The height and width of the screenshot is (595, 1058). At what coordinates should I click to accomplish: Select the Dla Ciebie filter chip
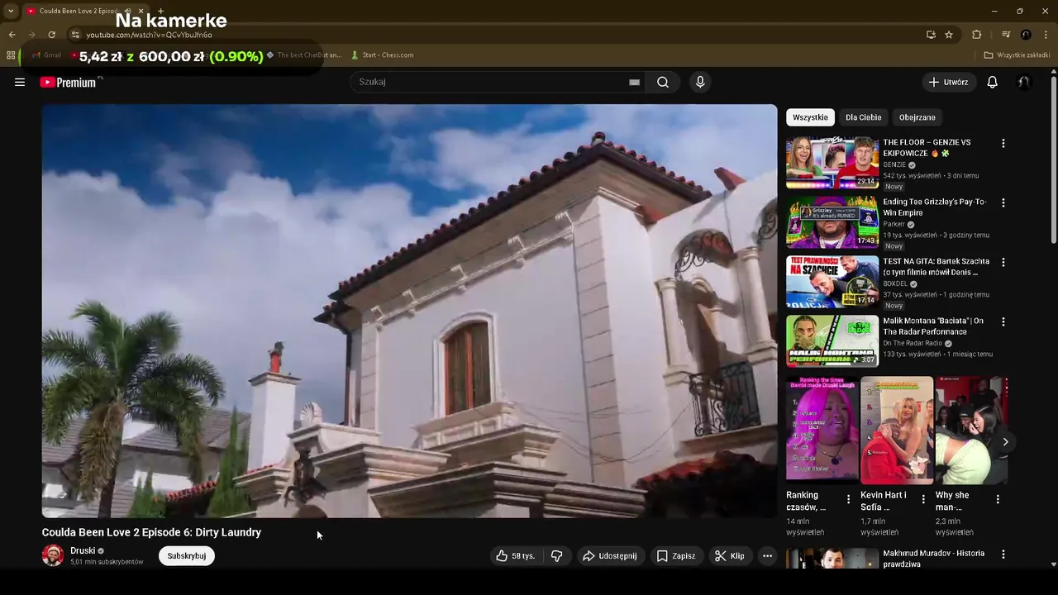point(864,117)
